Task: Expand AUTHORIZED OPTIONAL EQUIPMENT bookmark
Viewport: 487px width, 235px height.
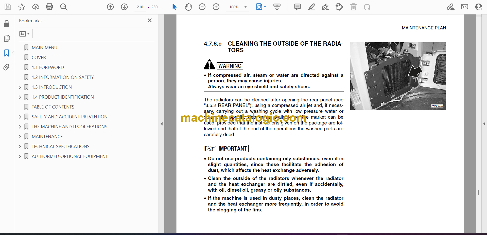Action: pos(20,156)
